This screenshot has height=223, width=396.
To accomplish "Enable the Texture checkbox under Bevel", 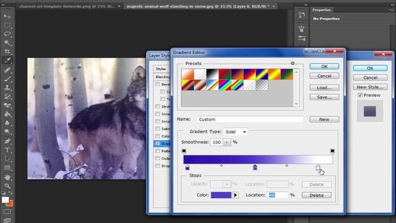I will pyautogui.click(x=163, y=99).
